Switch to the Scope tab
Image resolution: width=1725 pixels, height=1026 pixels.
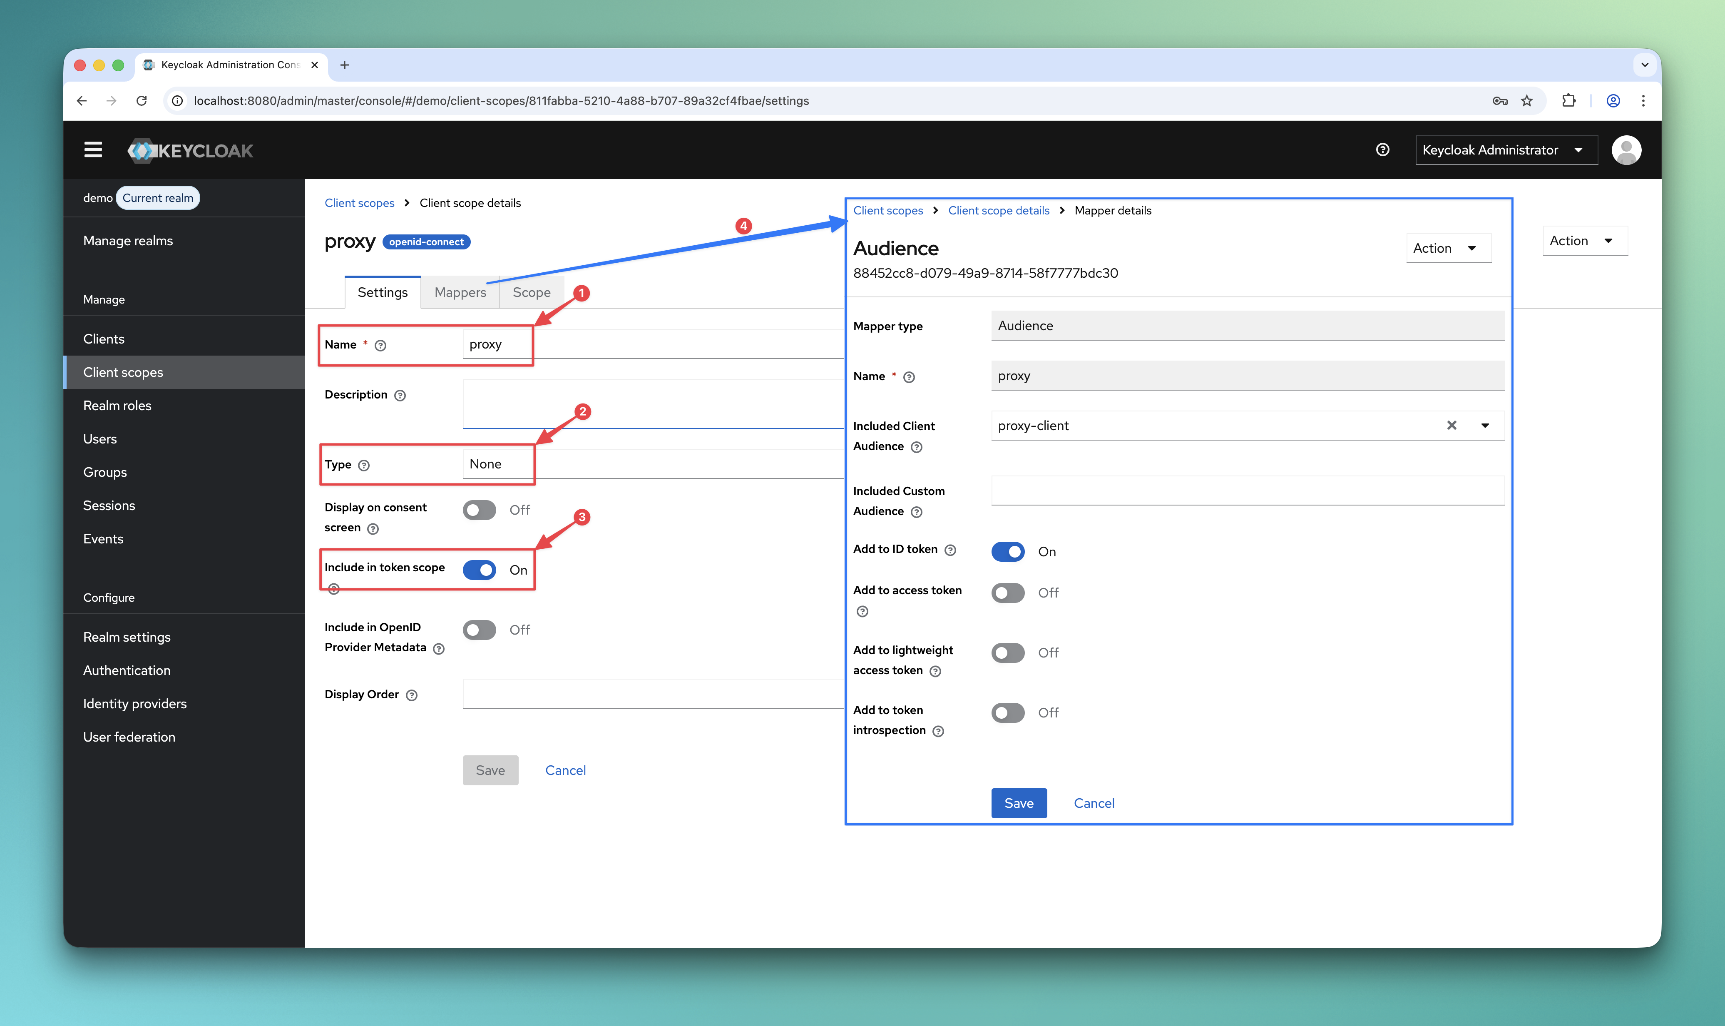532,292
